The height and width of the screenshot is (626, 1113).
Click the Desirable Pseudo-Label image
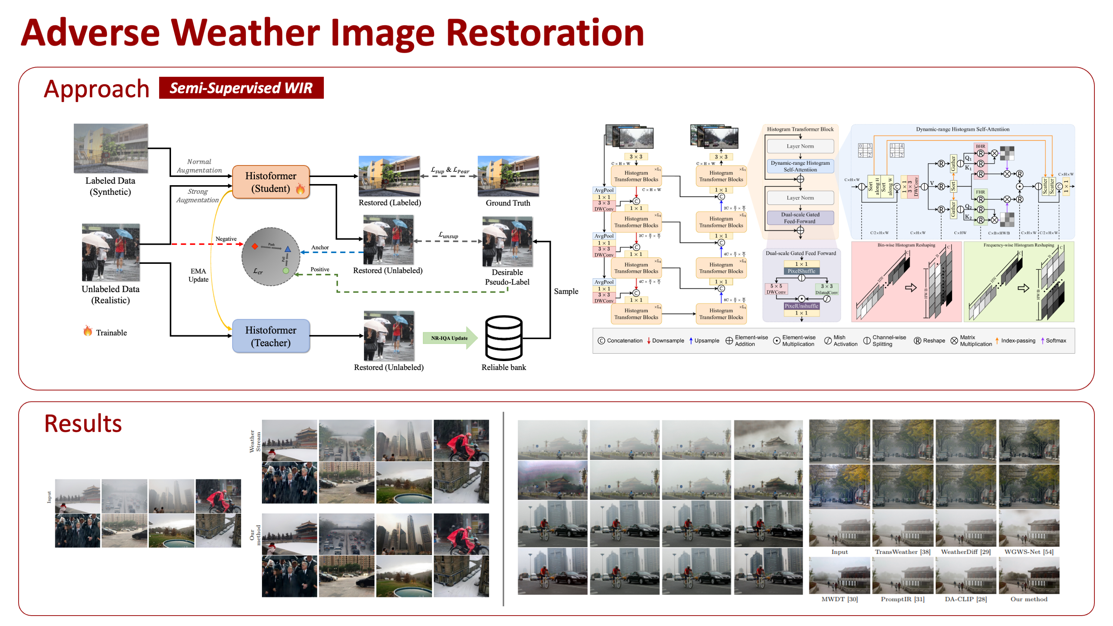coord(507,242)
